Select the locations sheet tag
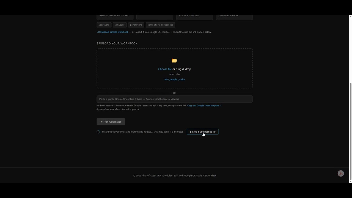The image size is (352, 198). tap(104, 25)
